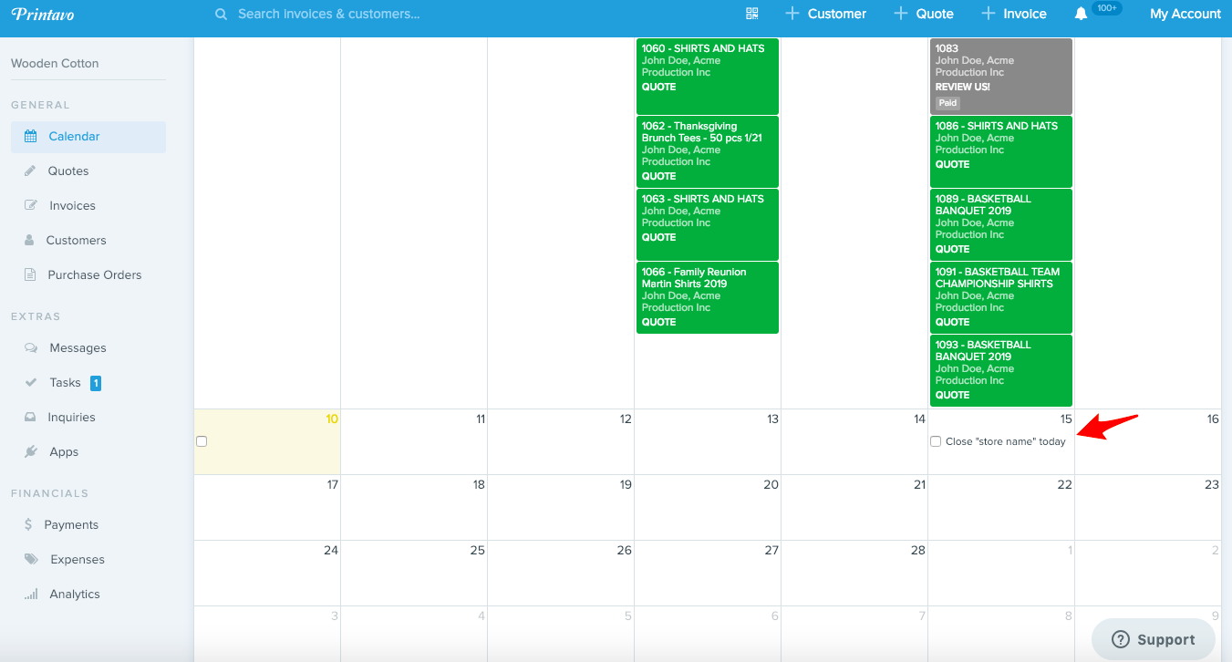Check the task checkbox on day 10

202,441
